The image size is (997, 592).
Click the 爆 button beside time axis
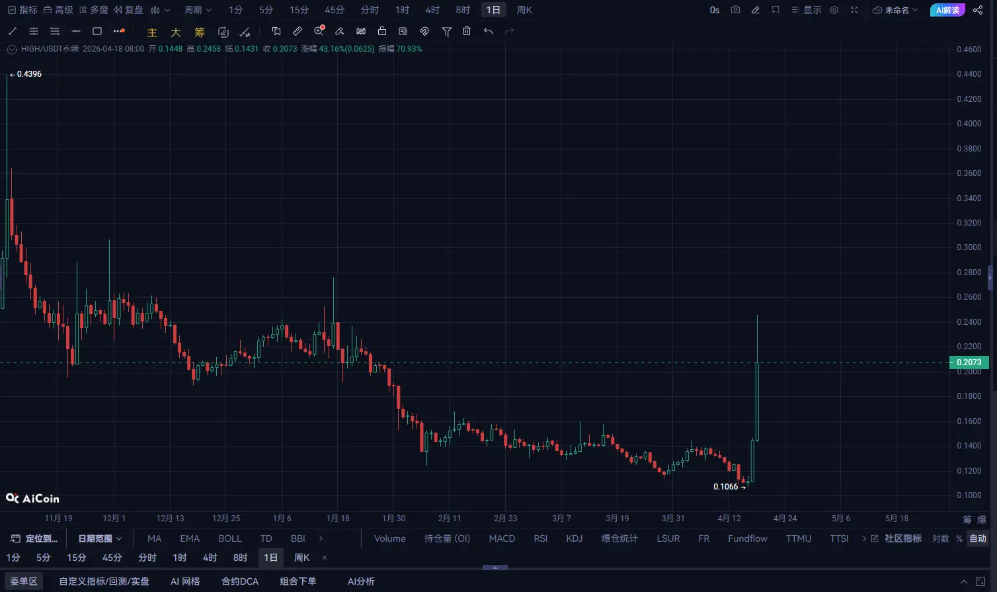[982, 520]
